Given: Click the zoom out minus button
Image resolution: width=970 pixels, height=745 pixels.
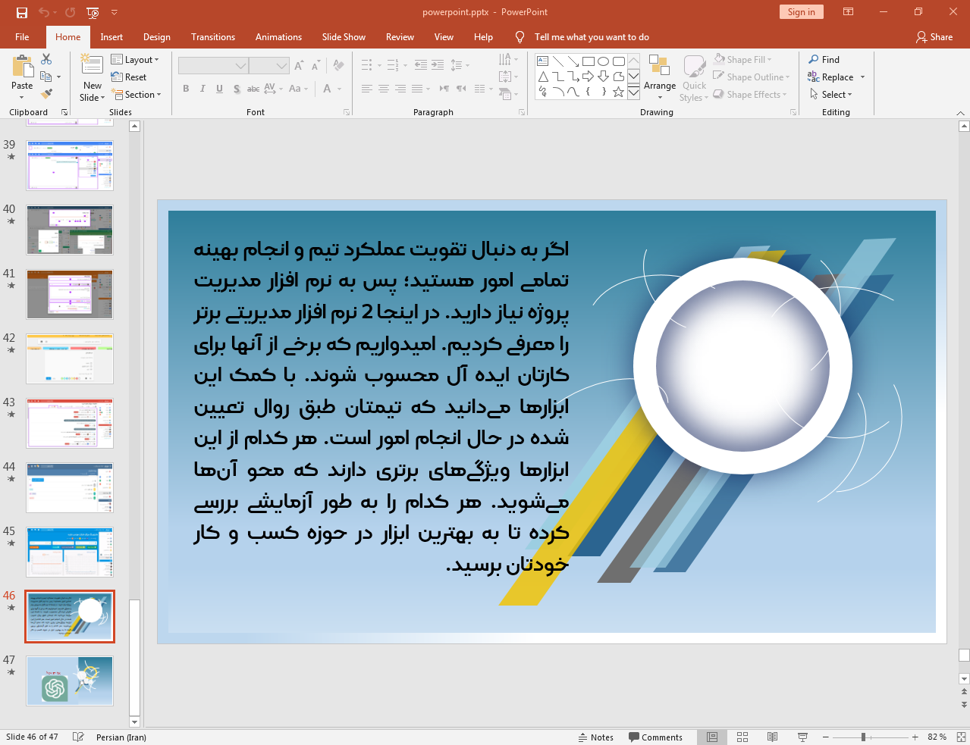Looking at the screenshot, I should point(826,737).
